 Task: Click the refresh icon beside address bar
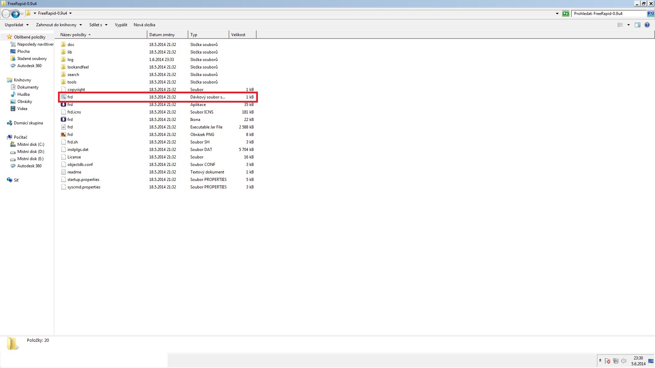tap(566, 14)
